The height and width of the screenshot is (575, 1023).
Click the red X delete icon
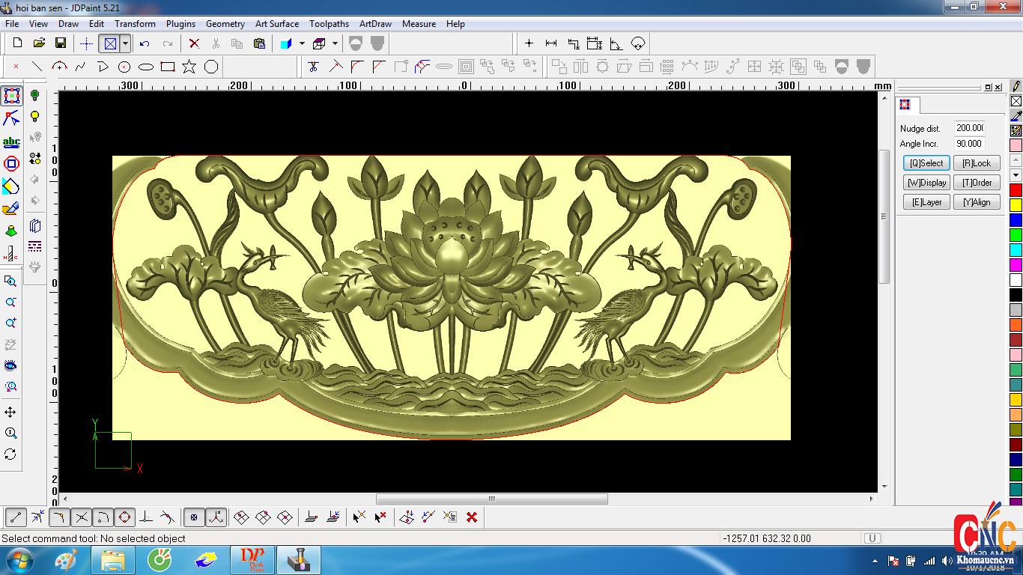click(194, 43)
